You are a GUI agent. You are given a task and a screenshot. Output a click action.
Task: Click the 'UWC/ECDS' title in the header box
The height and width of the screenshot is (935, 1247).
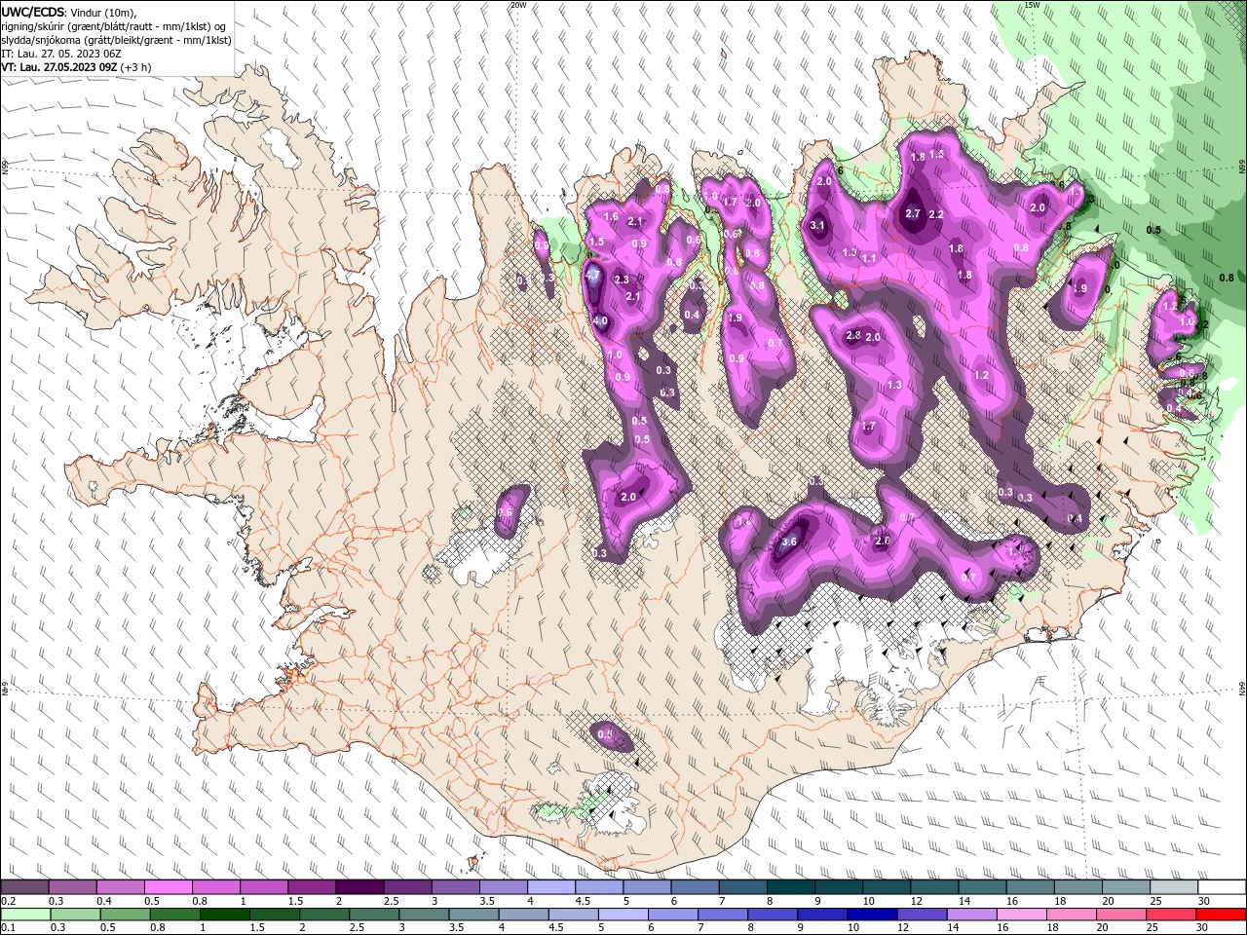(33, 12)
